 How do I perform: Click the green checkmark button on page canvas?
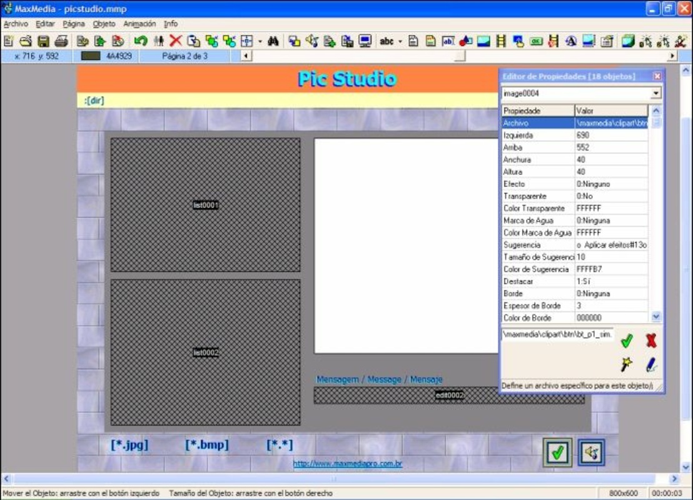coord(558,452)
